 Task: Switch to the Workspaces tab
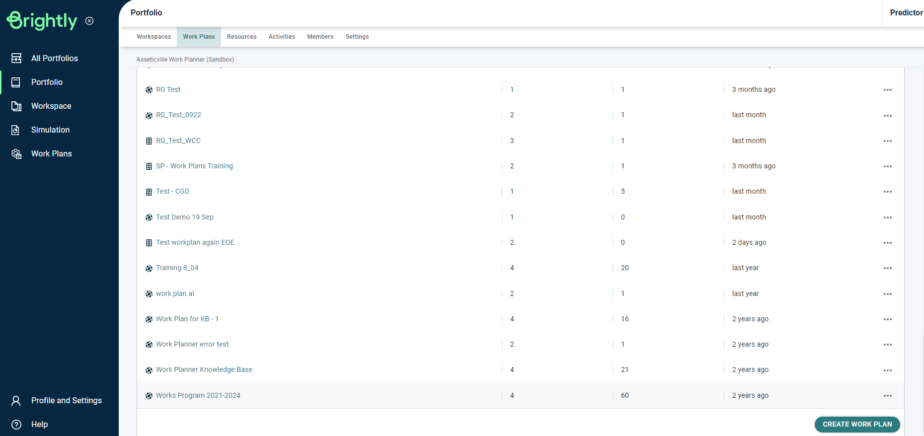click(x=154, y=37)
